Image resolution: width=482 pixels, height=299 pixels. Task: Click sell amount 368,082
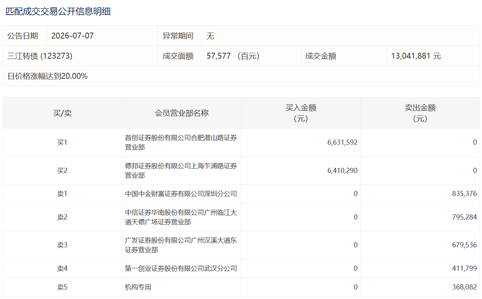[x=465, y=287]
